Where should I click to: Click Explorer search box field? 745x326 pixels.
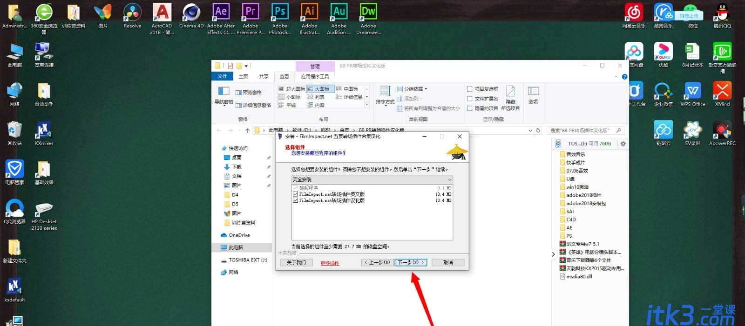tap(585, 131)
